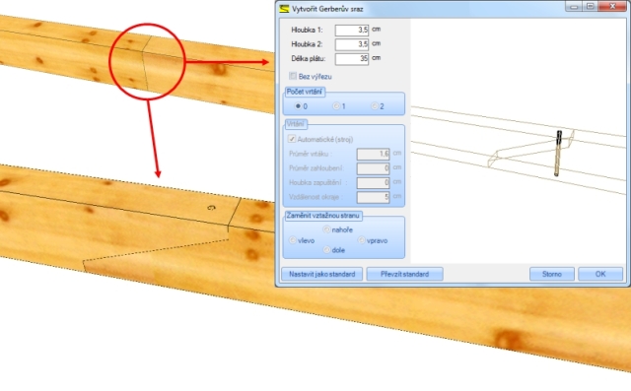This screenshot has height=391, width=631.
Task: Choose vlevo as reference side
Action: (293, 240)
